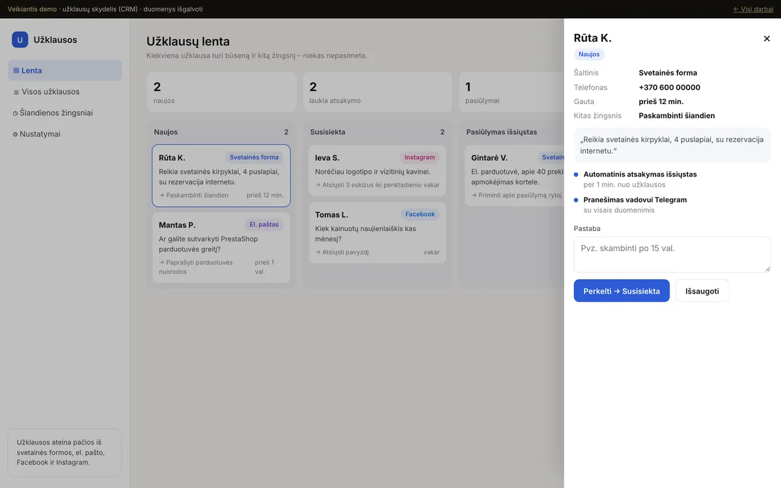Image resolution: width=781 pixels, height=488 pixels.
Task: Click the Facebook tag on Tomas card
Action: (x=420, y=214)
